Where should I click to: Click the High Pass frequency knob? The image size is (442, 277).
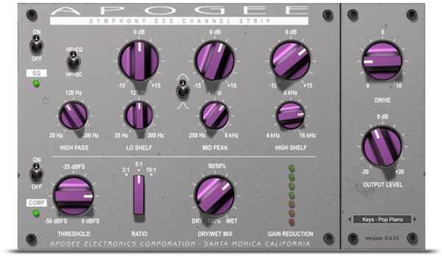pos(73,115)
